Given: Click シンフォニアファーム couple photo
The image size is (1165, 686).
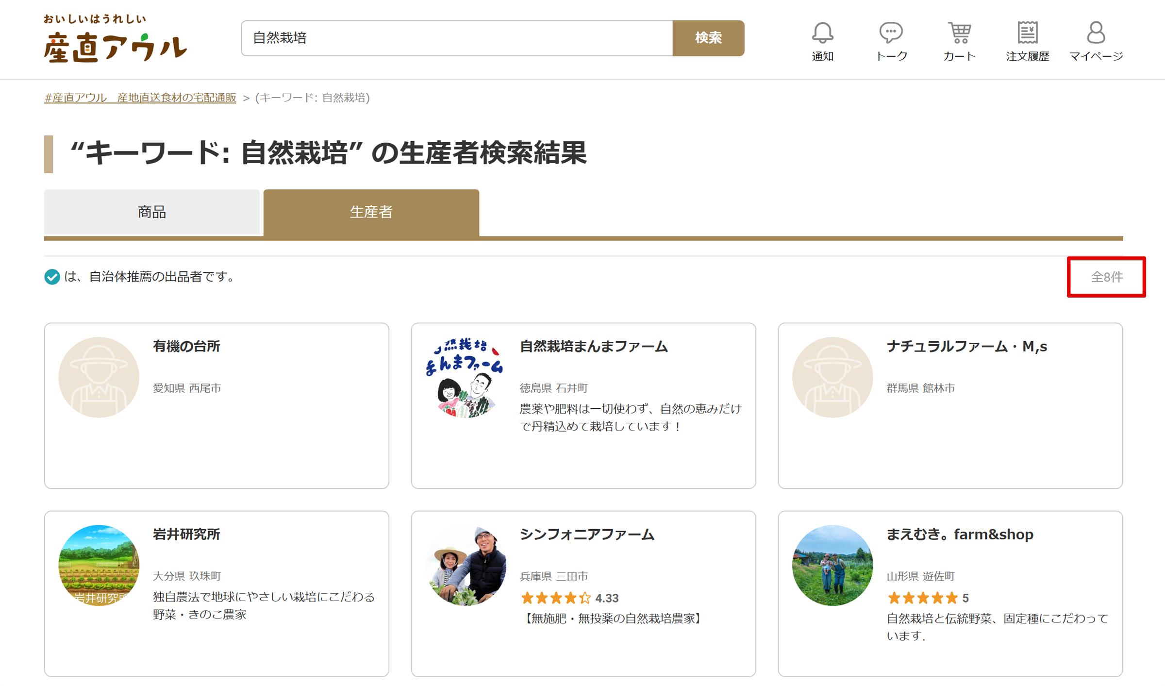Looking at the screenshot, I should coord(466,565).
